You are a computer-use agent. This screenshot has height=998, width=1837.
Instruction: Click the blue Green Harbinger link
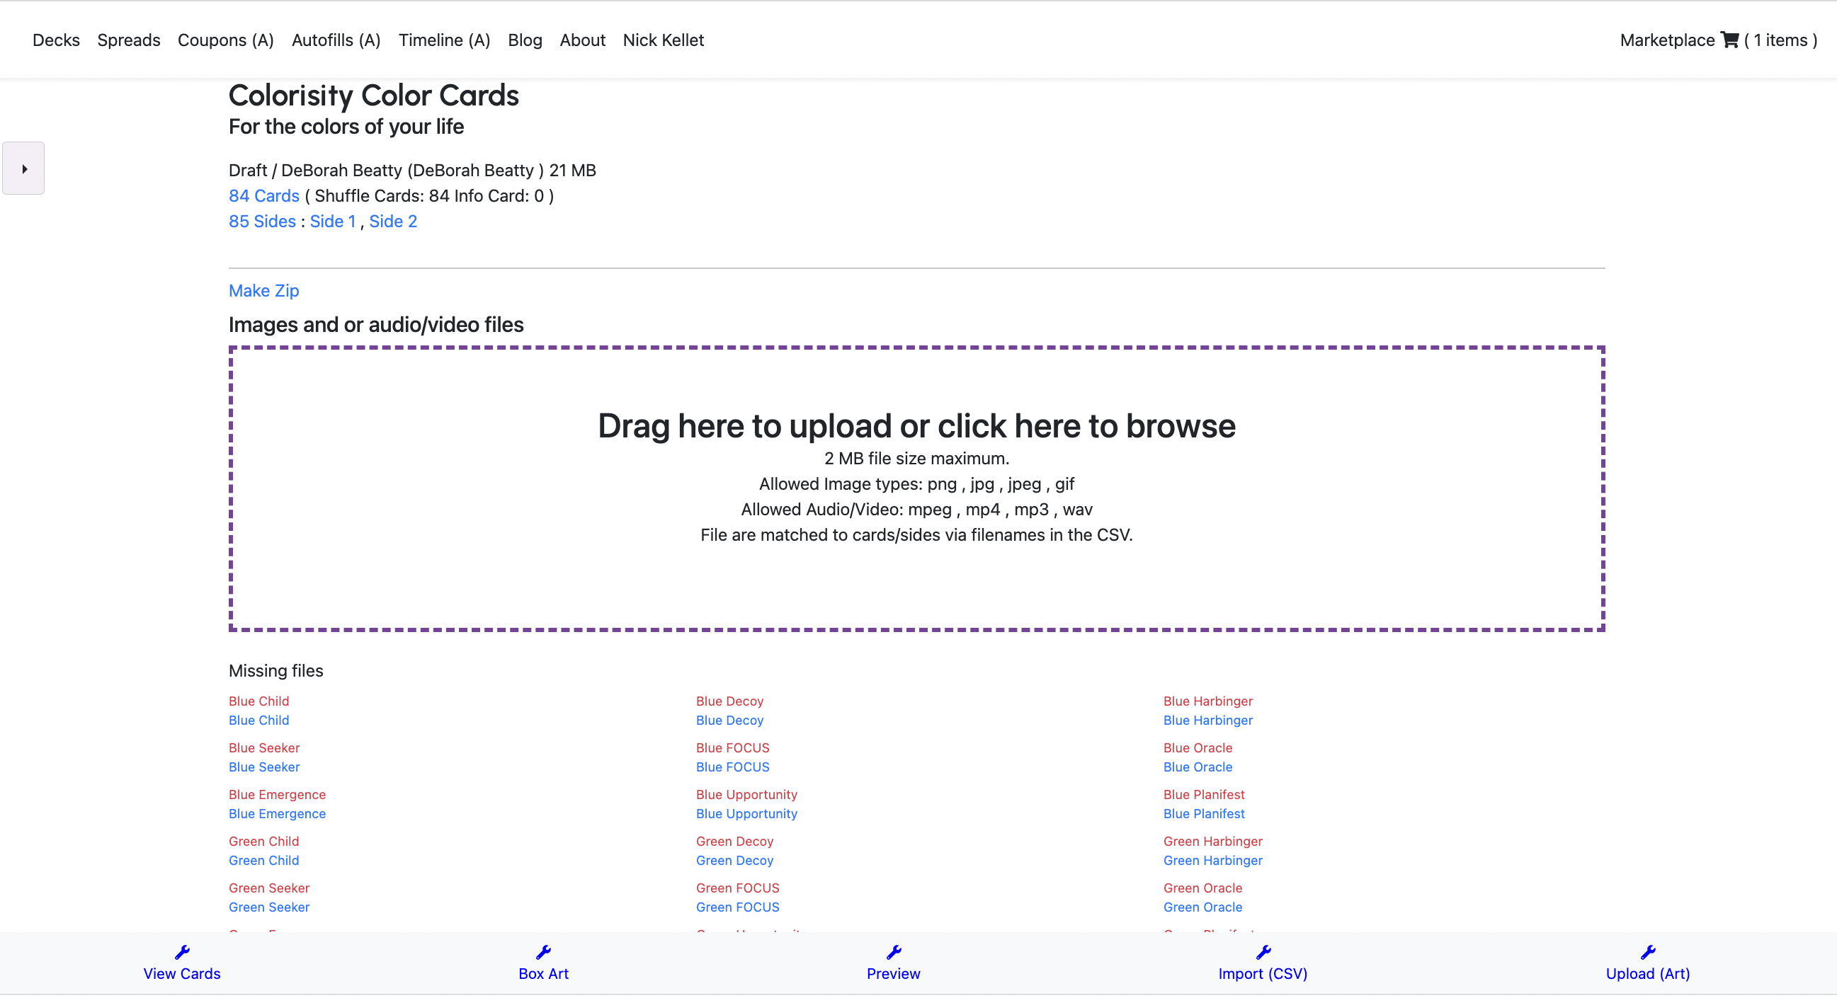(1212, 862)
